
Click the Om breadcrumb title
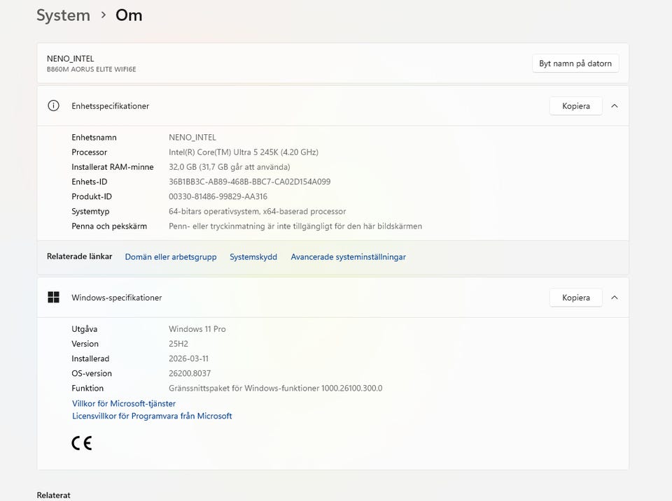point(129,15)
